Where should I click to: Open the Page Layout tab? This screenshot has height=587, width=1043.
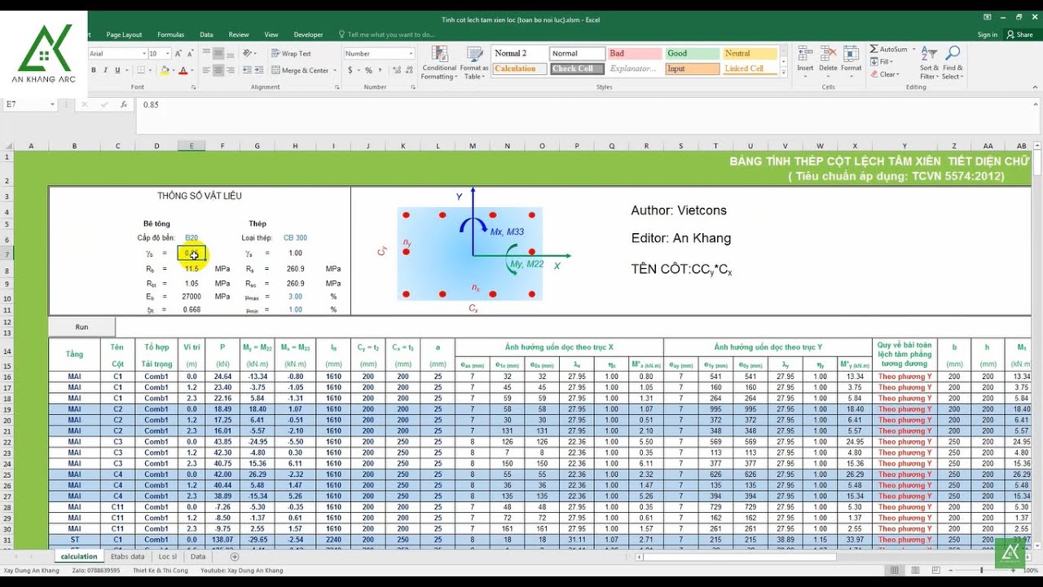point(124,34)
